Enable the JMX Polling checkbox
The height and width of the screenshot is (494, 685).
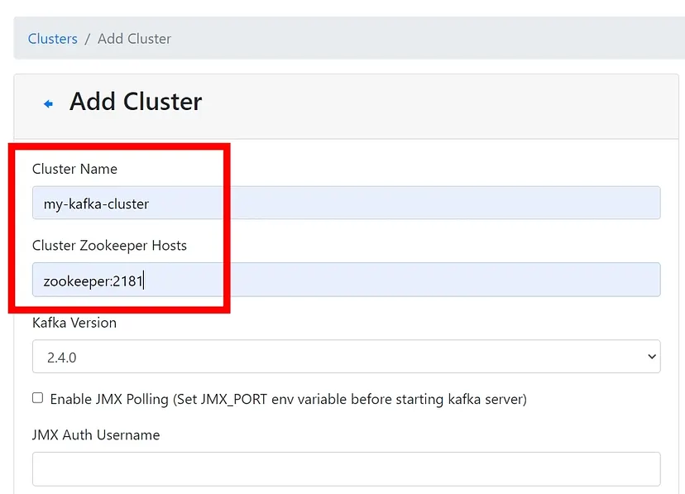37,398
